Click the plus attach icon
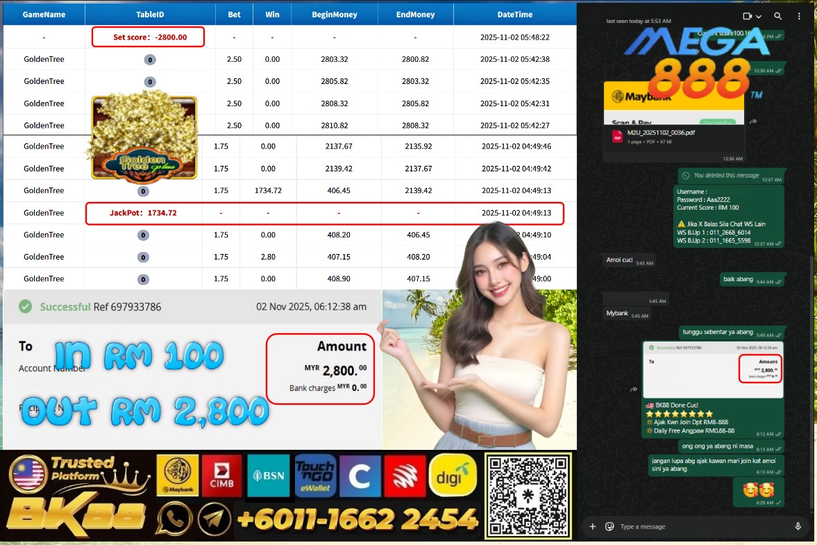The width and height of the screenshot is (817, 545). pos(593,526)
